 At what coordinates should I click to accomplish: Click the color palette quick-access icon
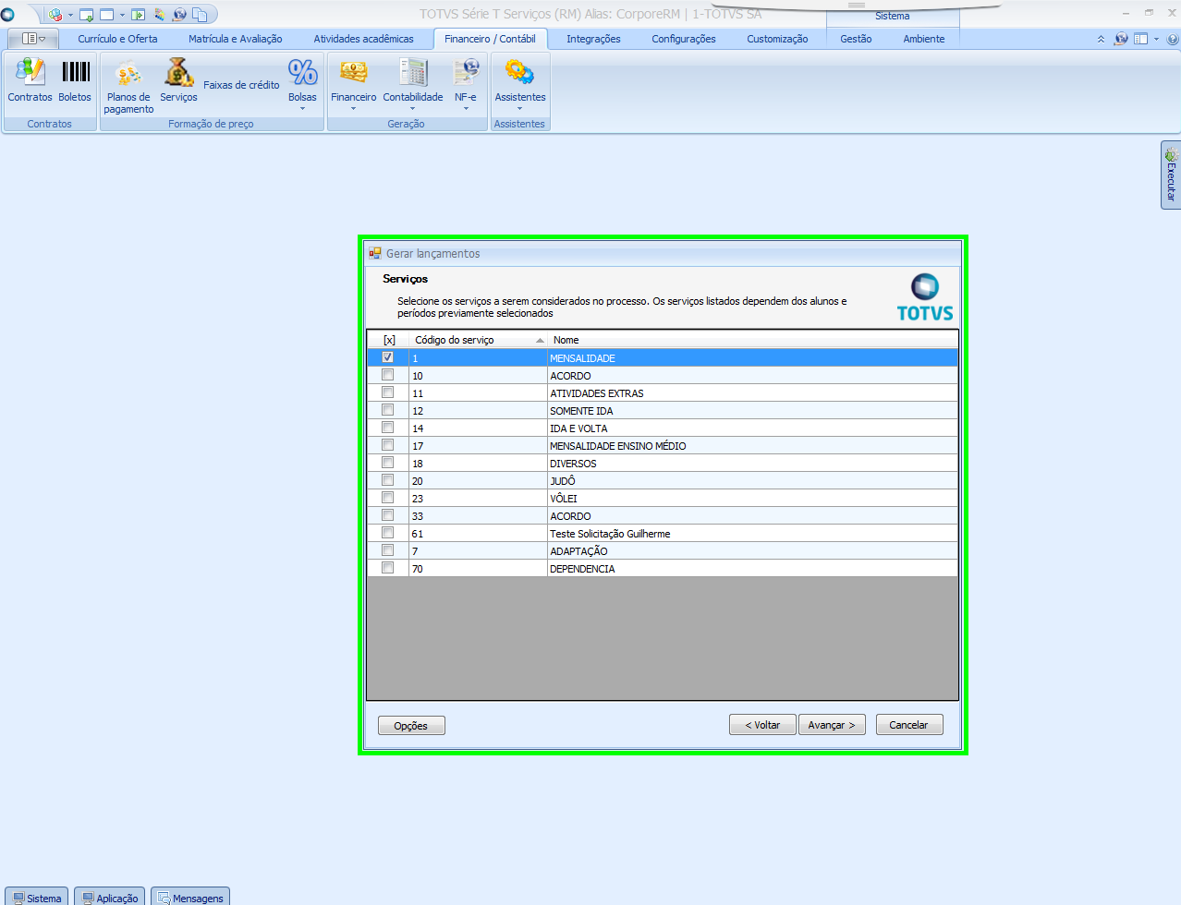point(160,15)
